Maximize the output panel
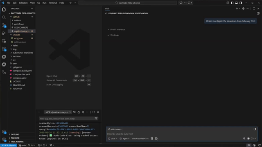The height and width of the screenshot is (147, 262). pos(94,112)
